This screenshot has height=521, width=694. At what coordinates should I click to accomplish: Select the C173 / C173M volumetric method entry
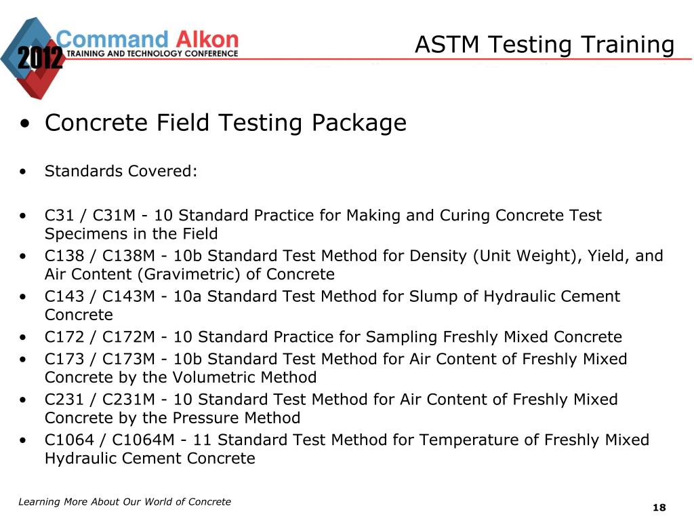click(336, 368)
